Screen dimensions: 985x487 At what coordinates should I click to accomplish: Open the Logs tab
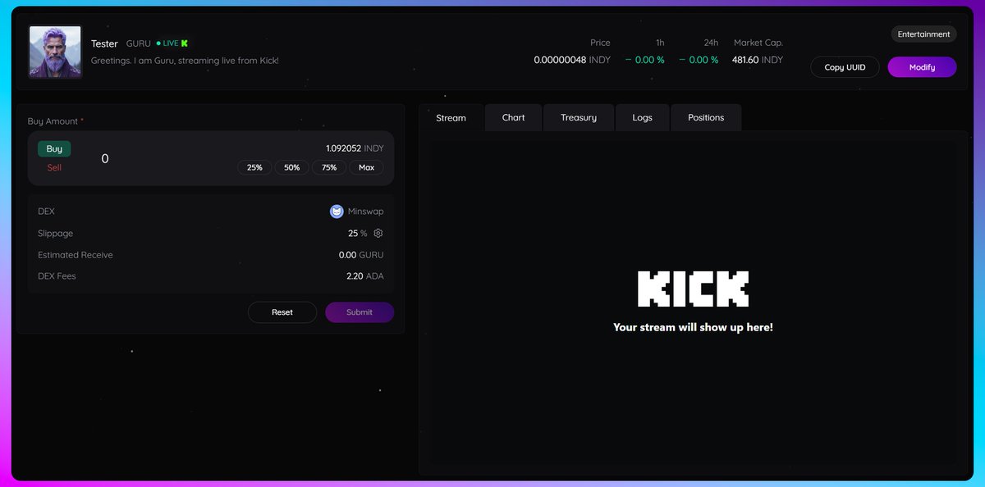(643, 117)
